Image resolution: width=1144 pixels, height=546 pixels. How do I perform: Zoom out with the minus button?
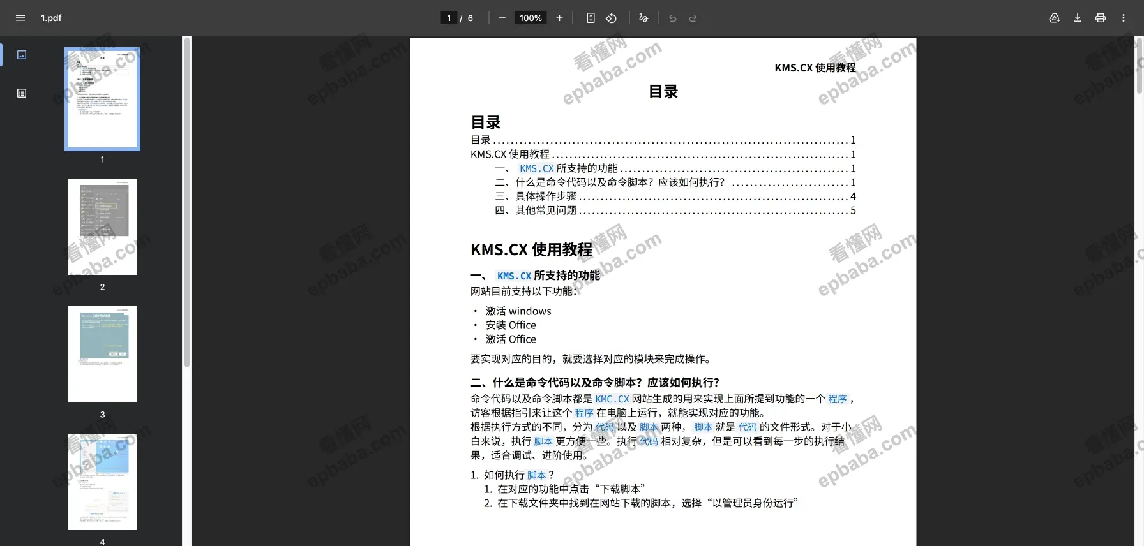tap(502, 18)
